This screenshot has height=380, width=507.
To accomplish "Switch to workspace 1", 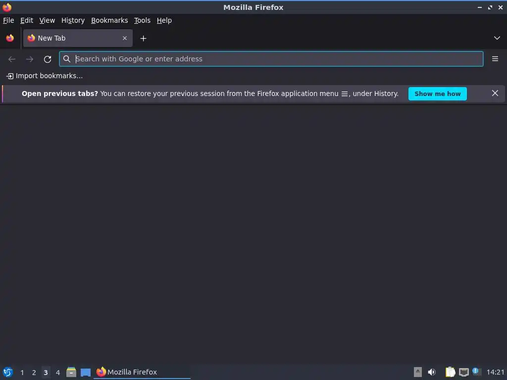I will click(x=22, y=373).
